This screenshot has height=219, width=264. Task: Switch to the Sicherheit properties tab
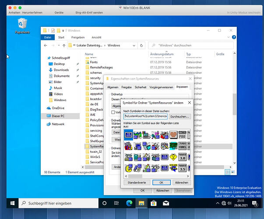141,87
